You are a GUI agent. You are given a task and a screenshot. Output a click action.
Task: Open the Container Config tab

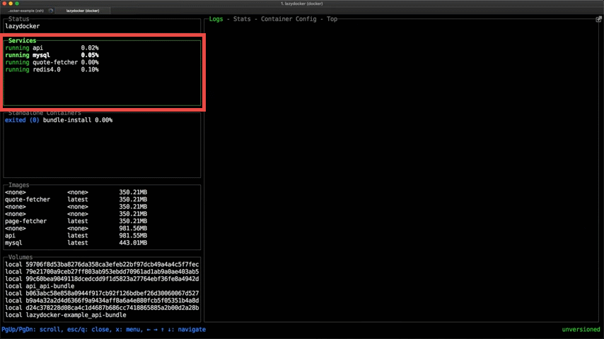click(289, 19)
